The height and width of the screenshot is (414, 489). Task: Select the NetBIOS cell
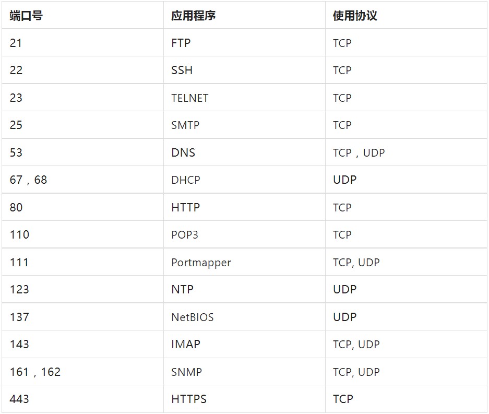[193, 317]
